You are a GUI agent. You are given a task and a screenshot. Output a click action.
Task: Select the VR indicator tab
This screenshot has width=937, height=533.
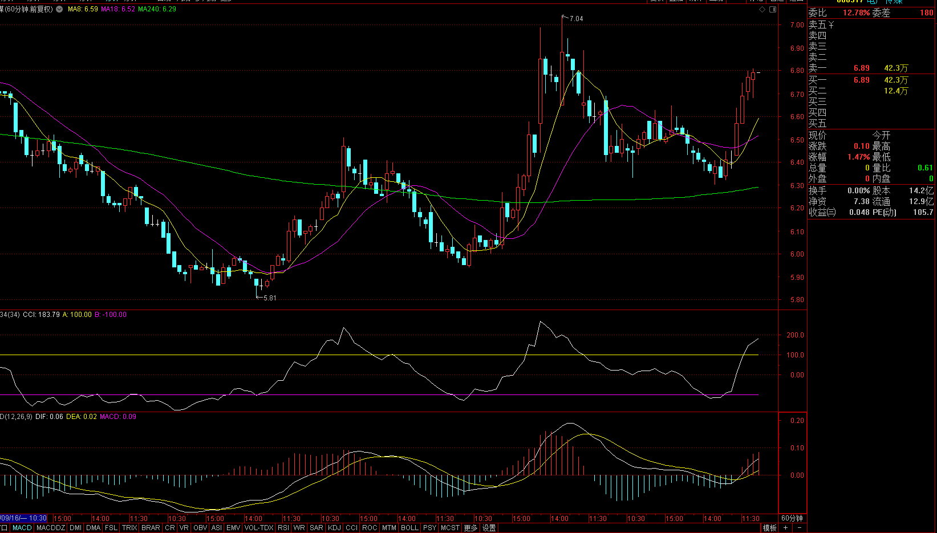[184, 528]
